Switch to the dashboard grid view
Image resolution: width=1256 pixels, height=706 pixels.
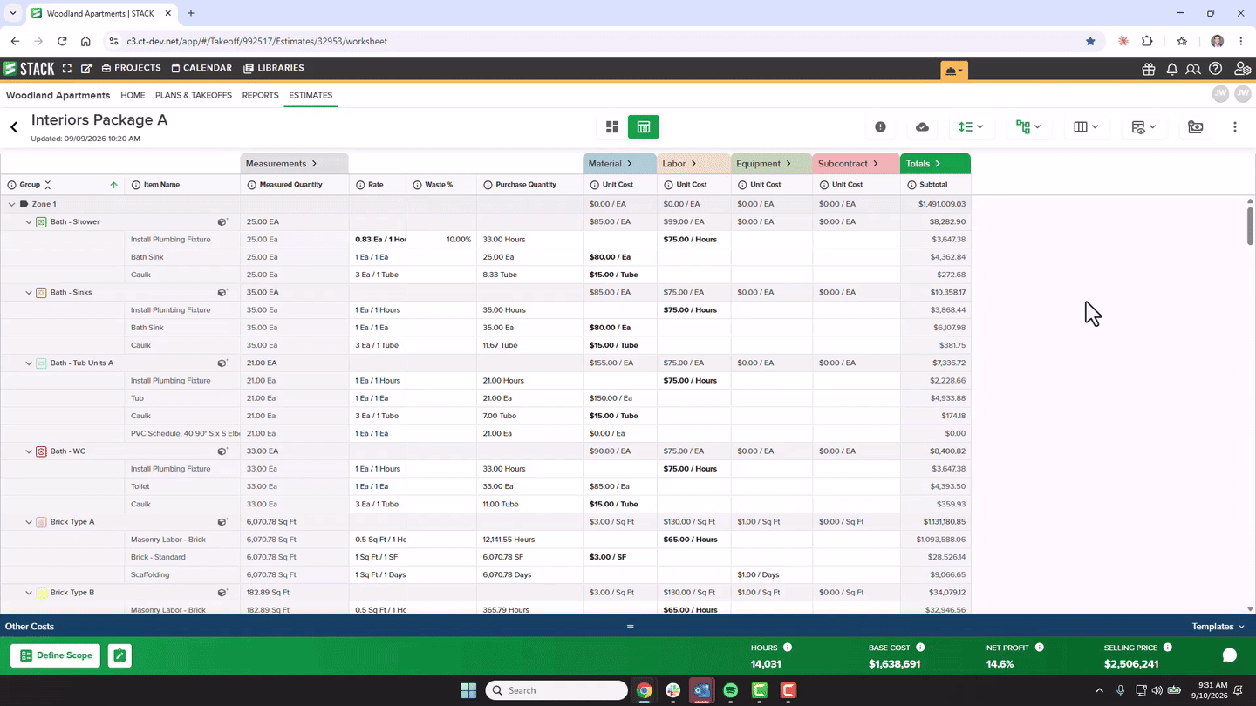(x=612, y=127)
